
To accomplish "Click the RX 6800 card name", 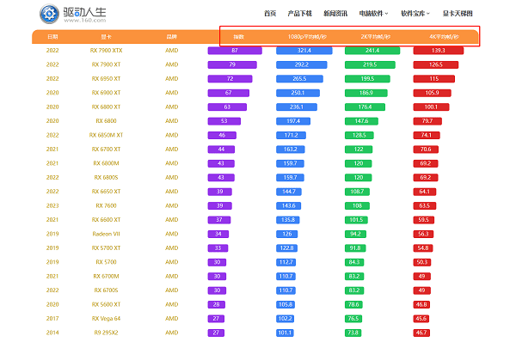I will click(106, 121).
